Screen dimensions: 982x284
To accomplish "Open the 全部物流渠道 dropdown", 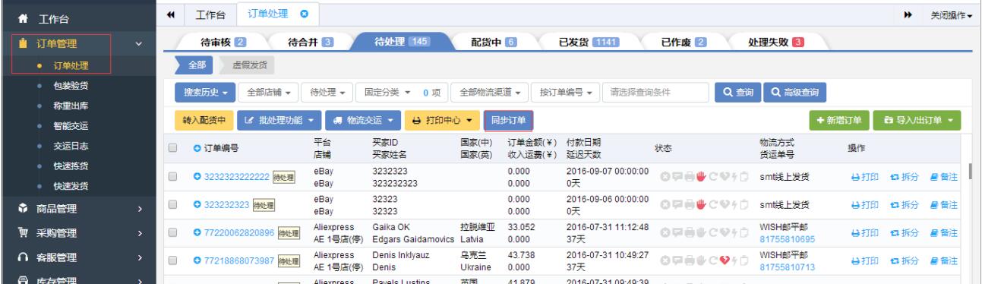I will [x=488, y=93].
